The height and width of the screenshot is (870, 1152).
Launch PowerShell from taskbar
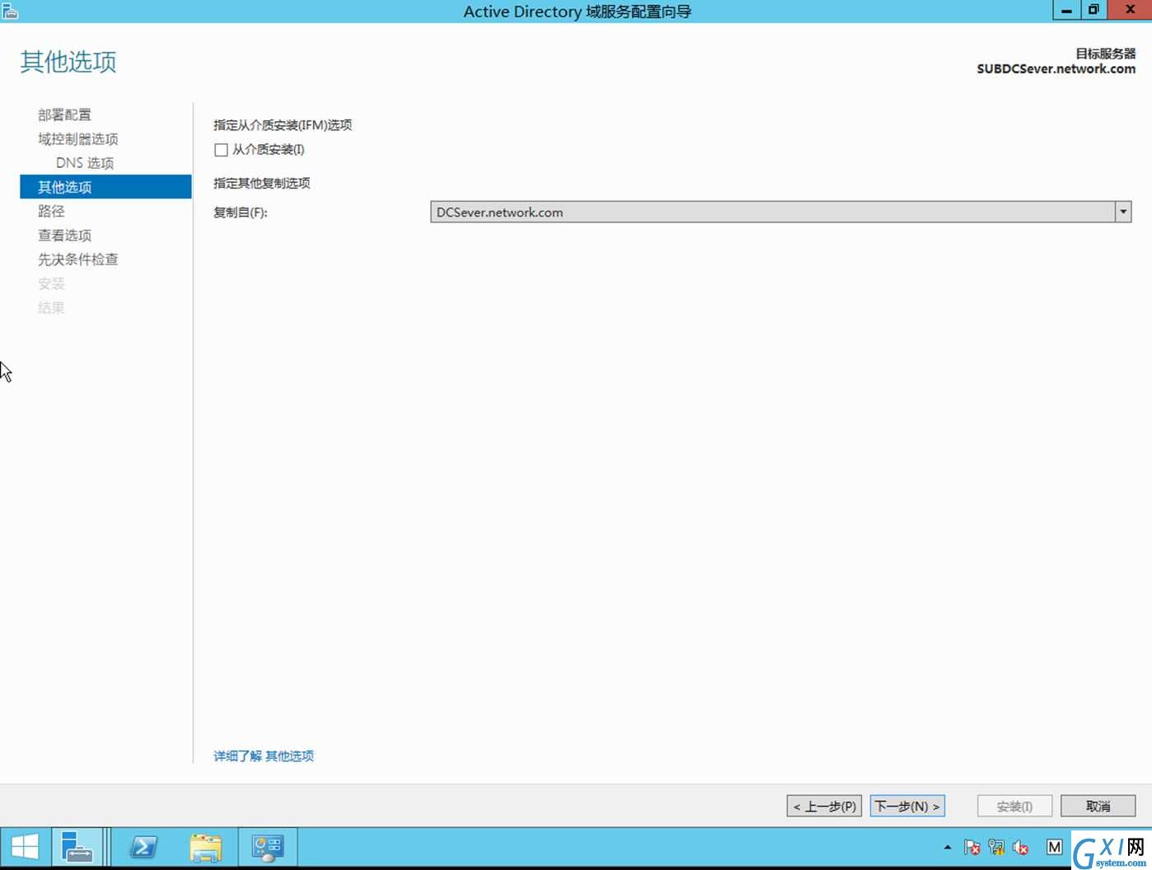point(143,847)
